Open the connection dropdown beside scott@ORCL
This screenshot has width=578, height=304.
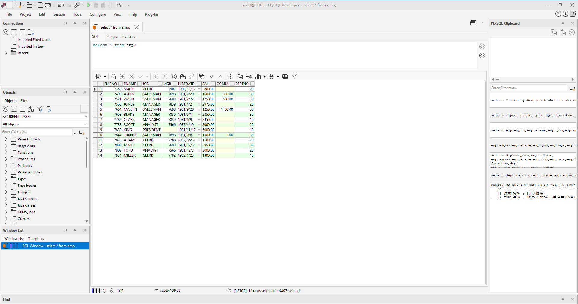(x=157, y=290)
